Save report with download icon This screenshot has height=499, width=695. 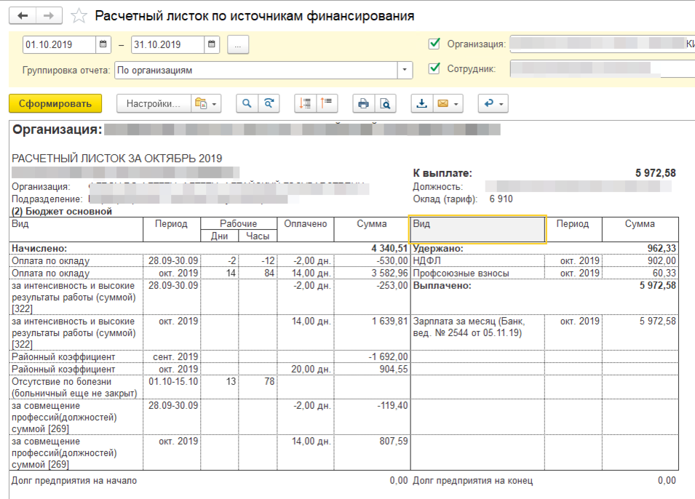coord(422,104)
